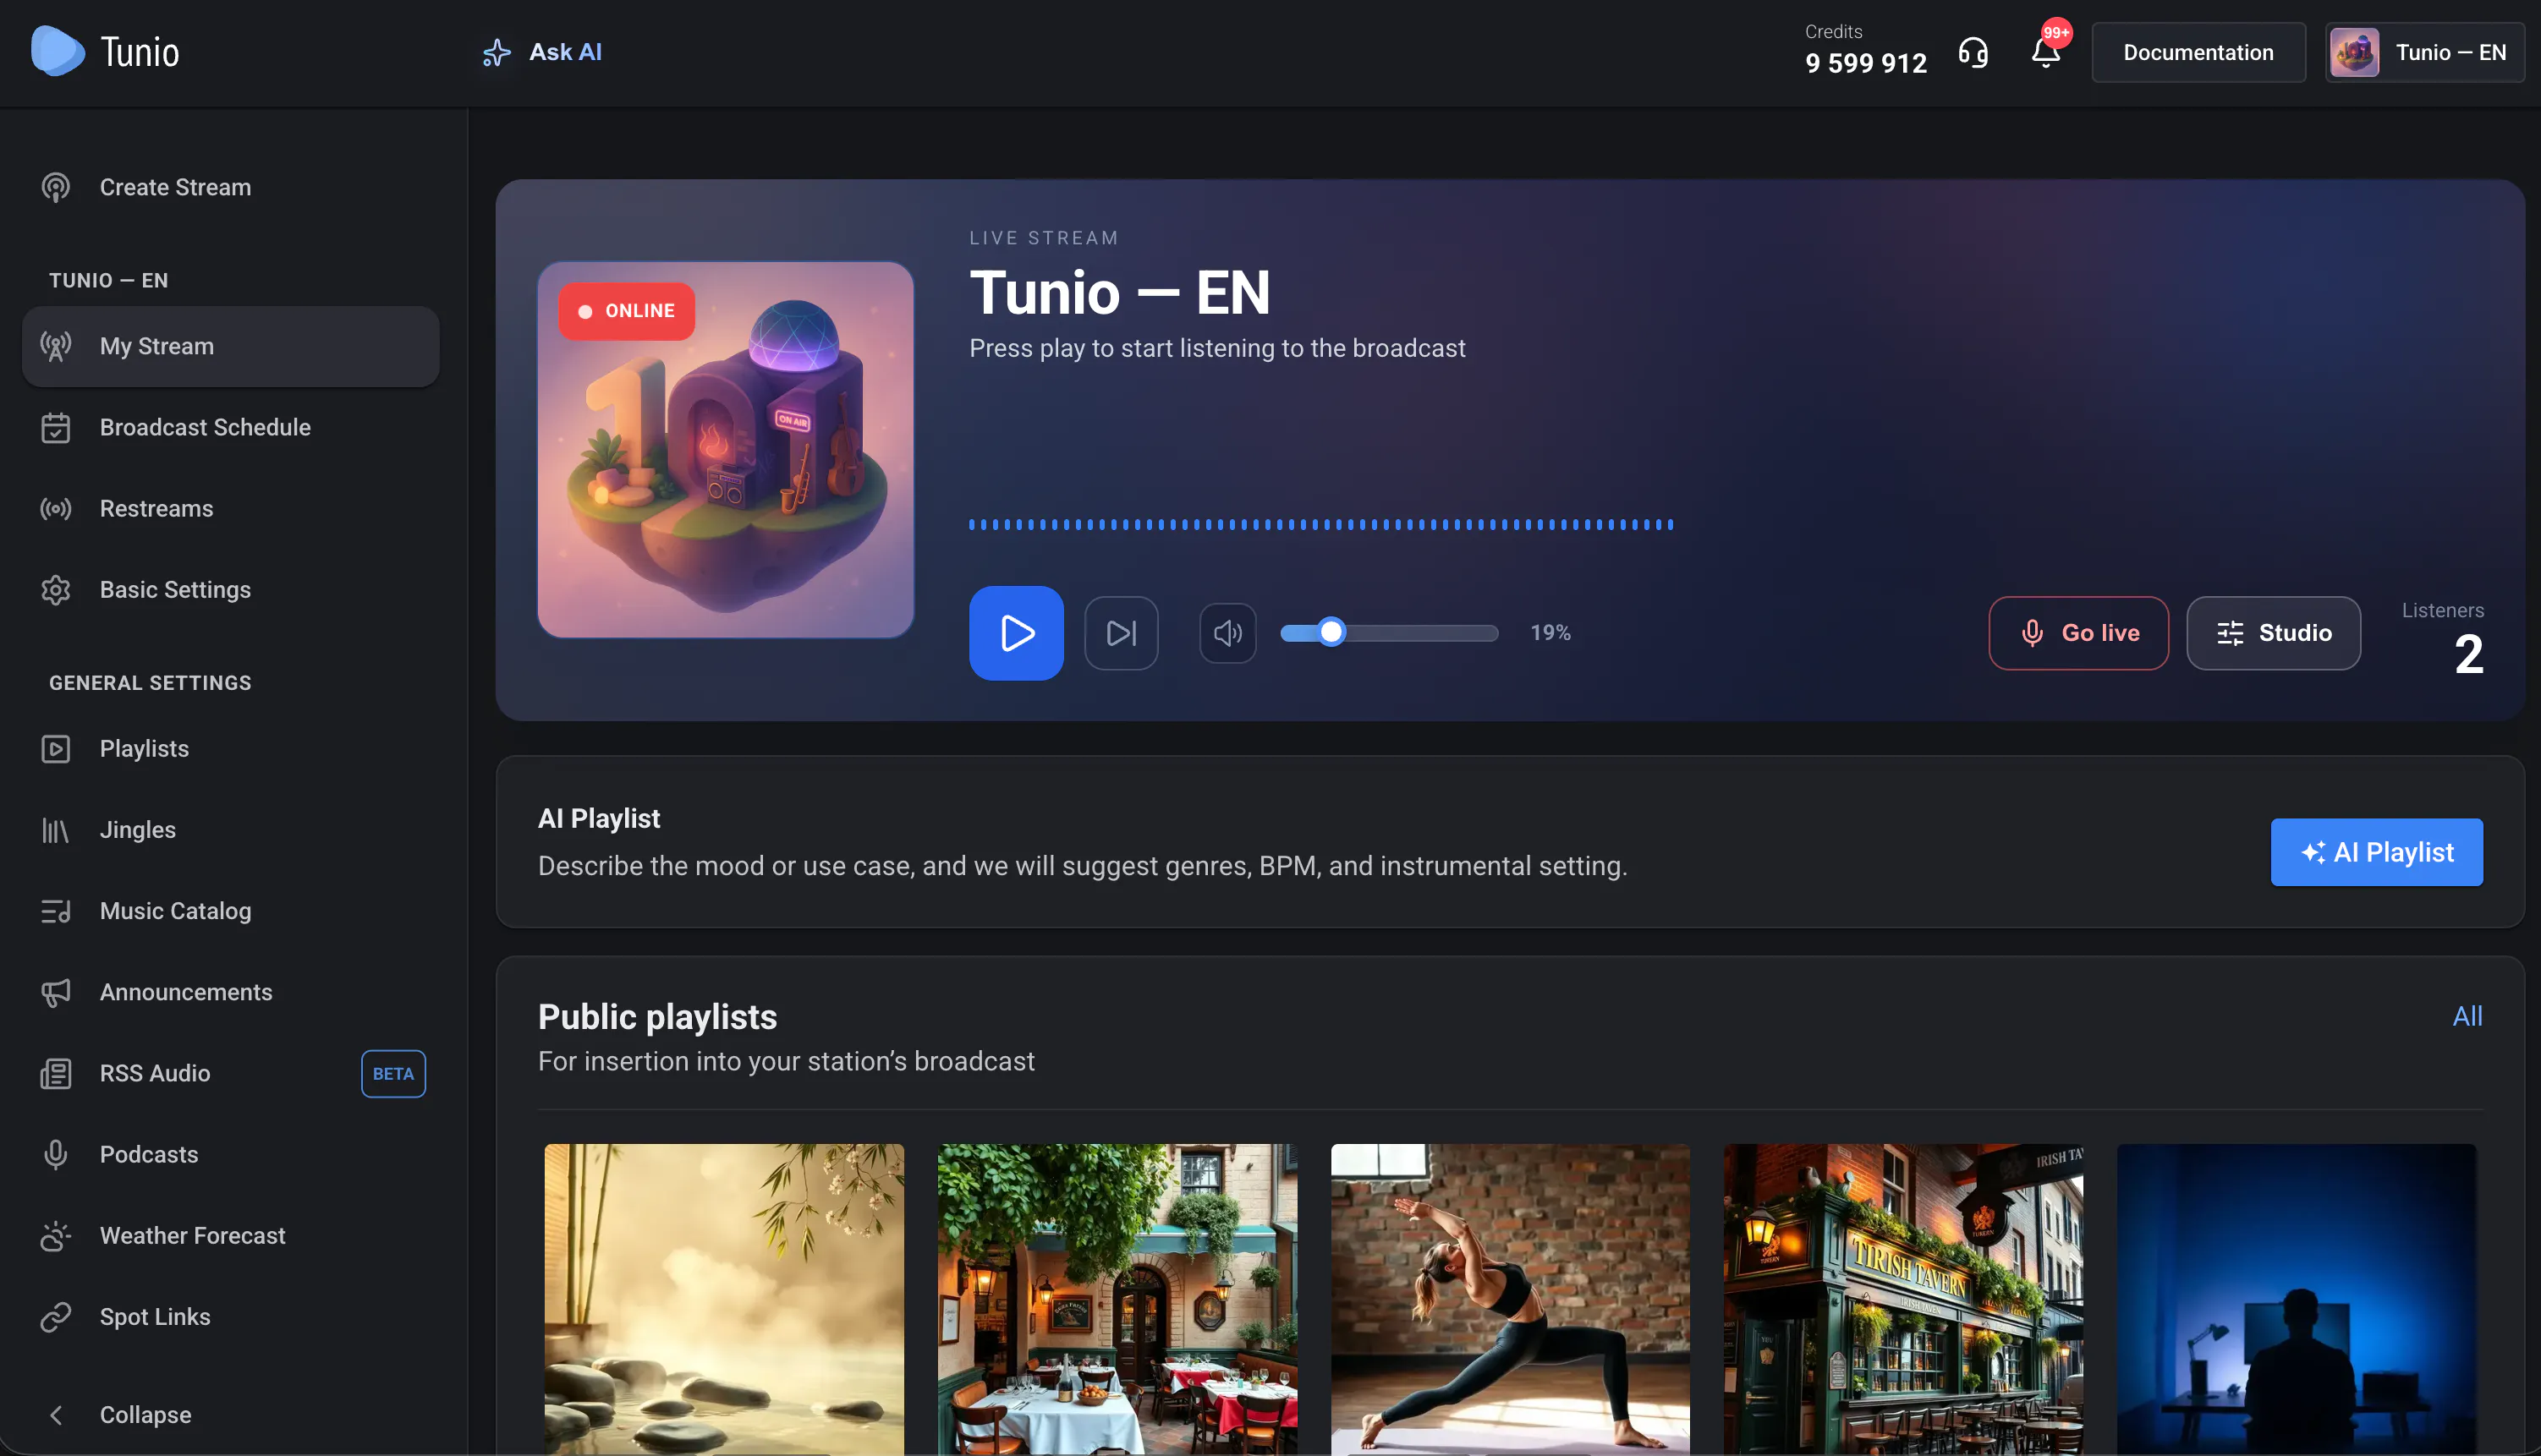Open Broadcast Schedule
Image resolution: width=2541 pixels, height=1456 pixels.
[230, 427]
